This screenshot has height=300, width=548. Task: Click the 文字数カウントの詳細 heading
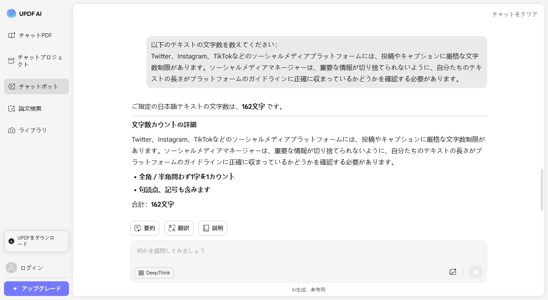[164, 125]
